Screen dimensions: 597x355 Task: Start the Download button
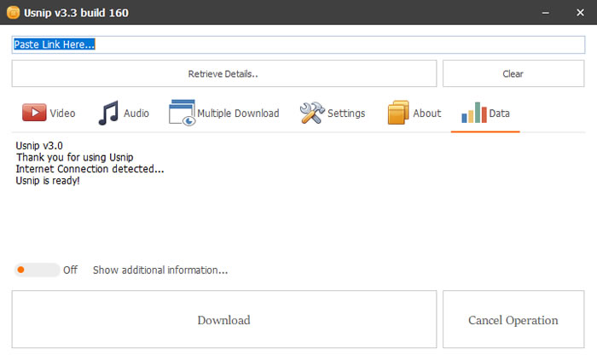click(x=223, y=319)
